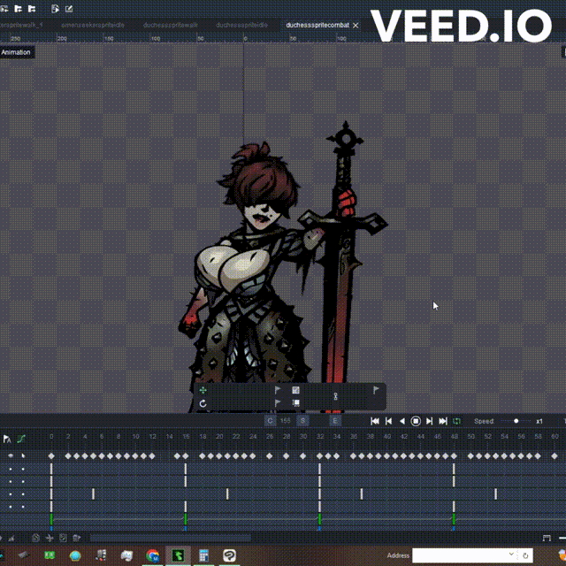The height and width of the screenshot is (566, 566).
Task: Play animation in reverse
Action: 402,421
